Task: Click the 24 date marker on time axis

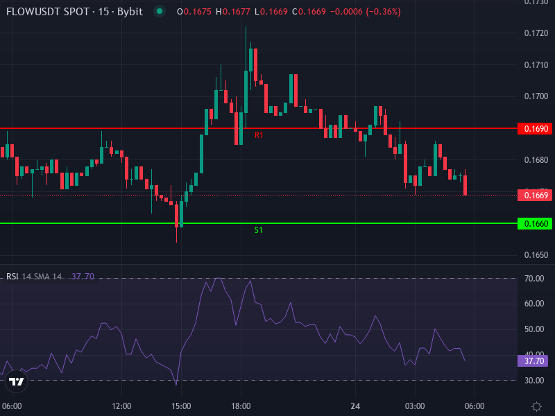Action: pyautogui.click(x=355, y=407)
